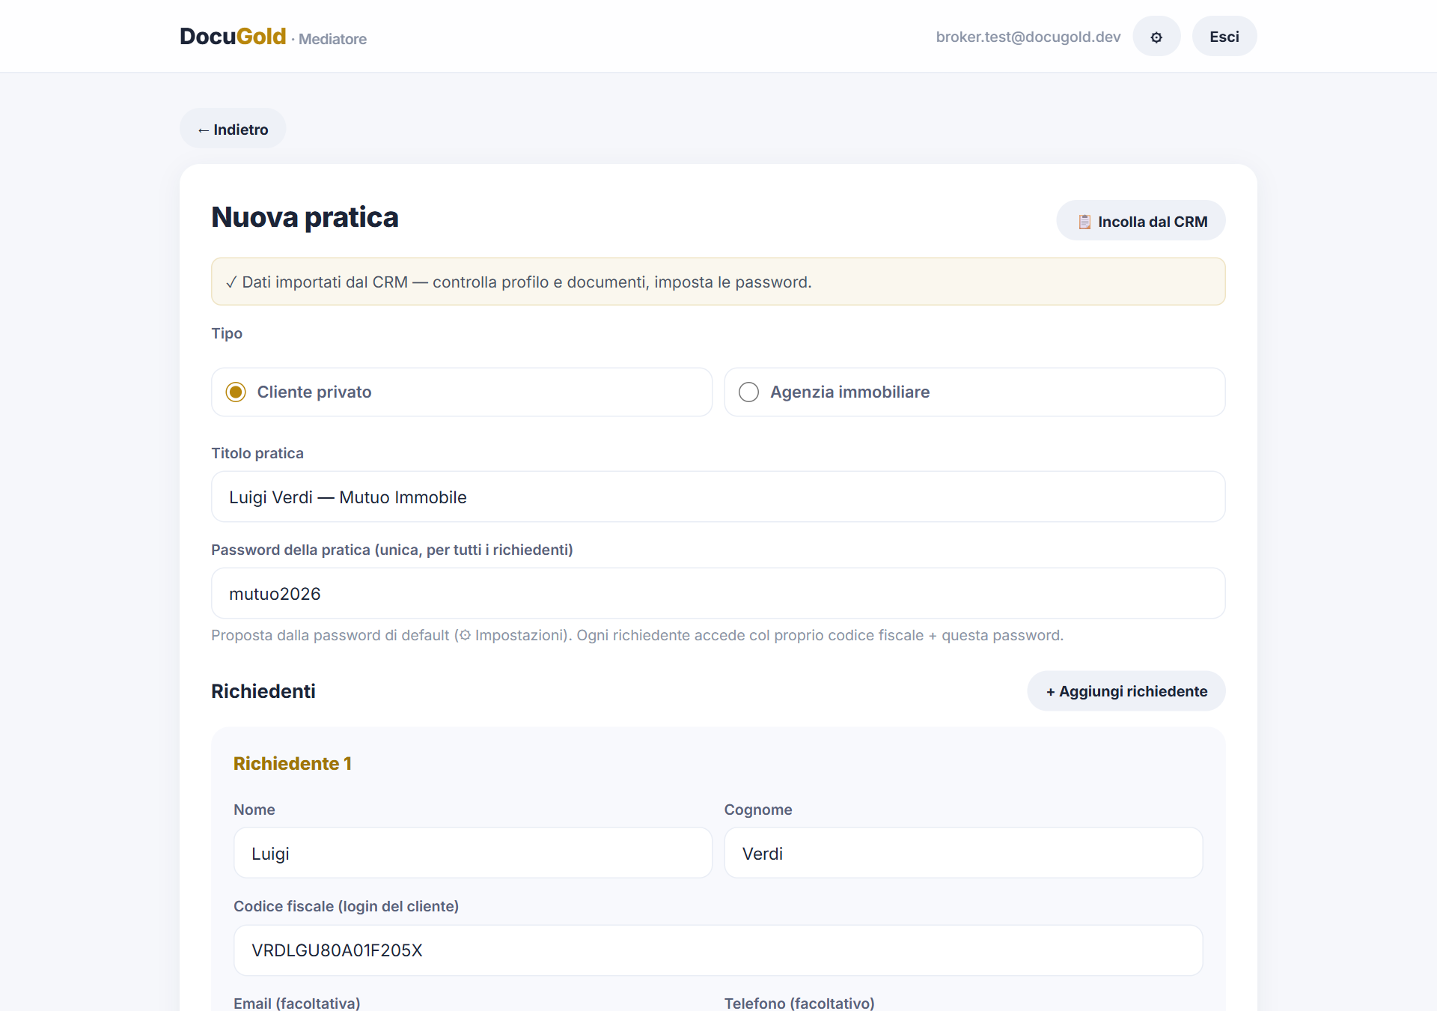Viewport: 1437px width, 1011px height.
Task: Click the Dati importati dal CRM notice
Action: click(x=718, y=282)
